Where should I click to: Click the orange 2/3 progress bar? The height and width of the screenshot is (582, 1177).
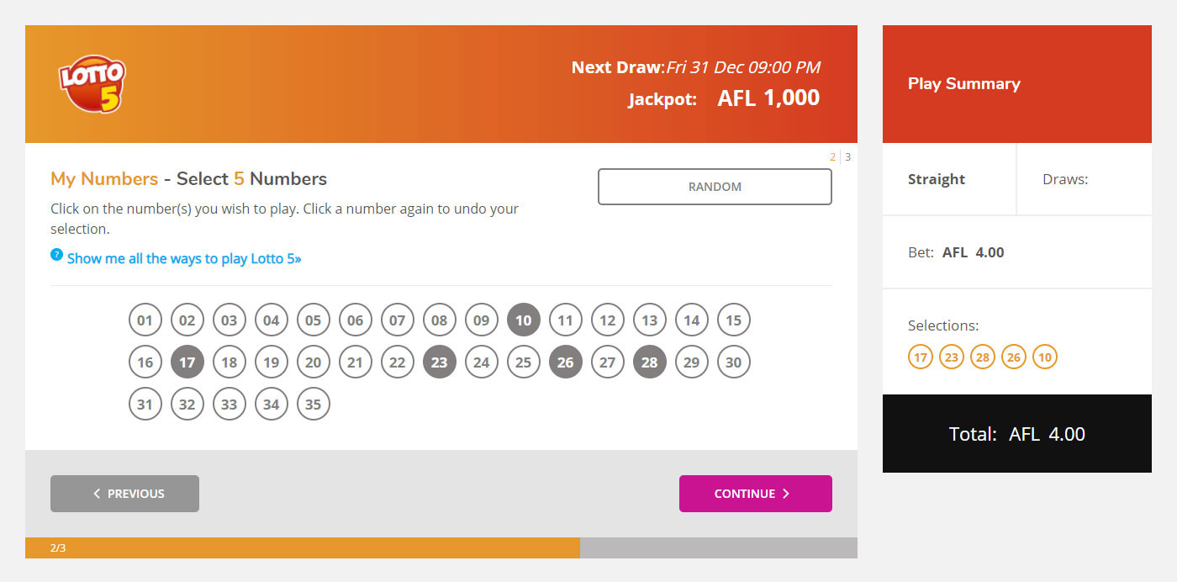(x=303, y=548)
